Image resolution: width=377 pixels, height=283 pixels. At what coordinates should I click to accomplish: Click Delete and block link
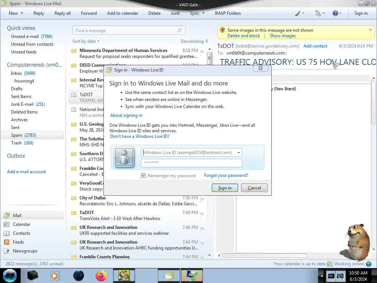point(244,36)
